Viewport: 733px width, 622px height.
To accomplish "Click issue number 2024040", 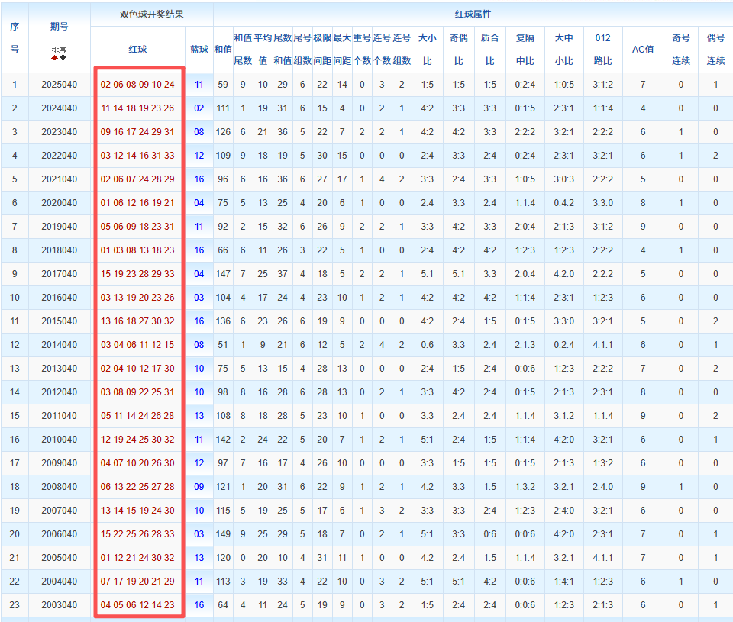I will [x=59, y=108].
